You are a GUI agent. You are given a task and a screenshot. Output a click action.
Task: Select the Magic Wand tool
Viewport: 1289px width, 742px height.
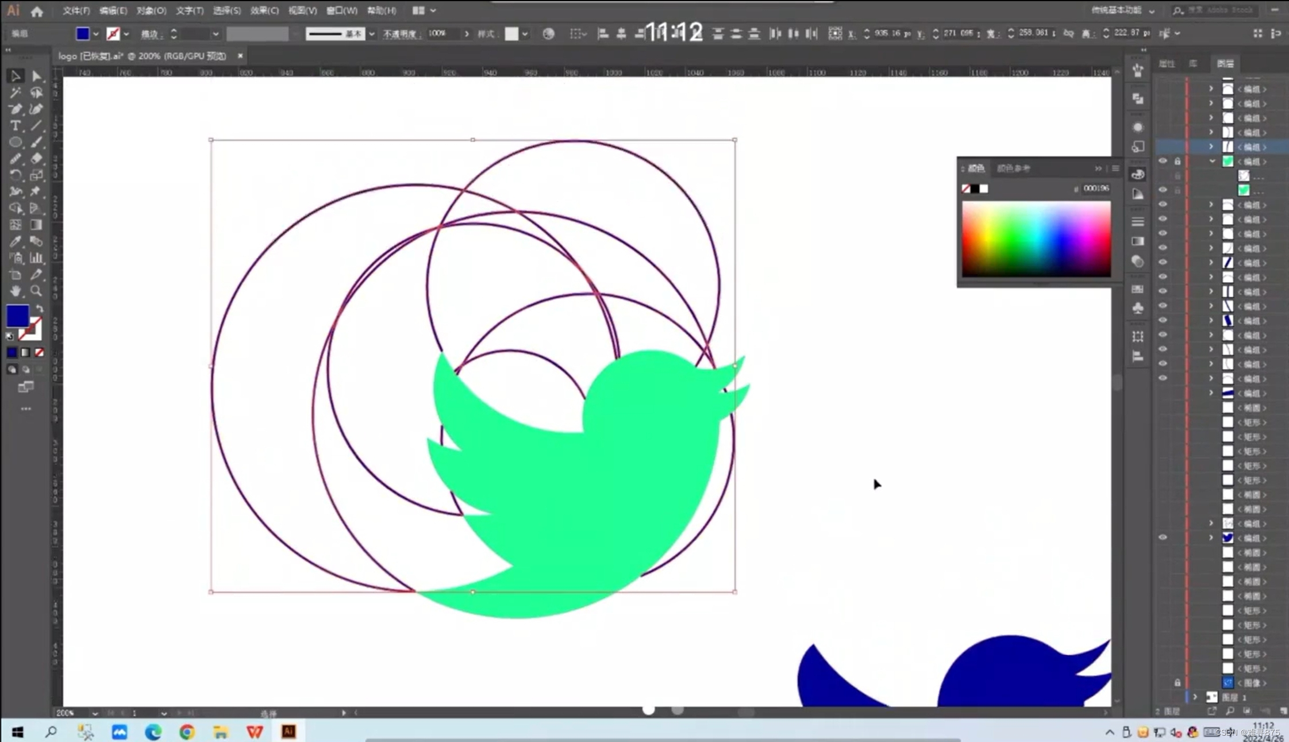tap(16, 93)
